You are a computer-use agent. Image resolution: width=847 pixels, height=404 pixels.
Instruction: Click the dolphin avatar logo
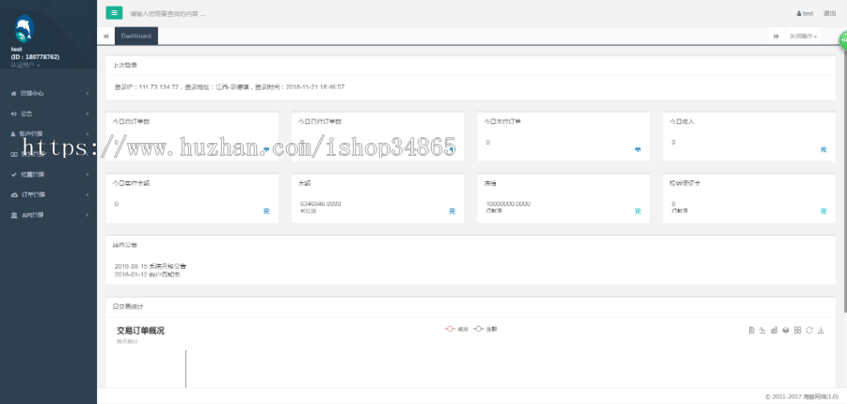(24, 28)
